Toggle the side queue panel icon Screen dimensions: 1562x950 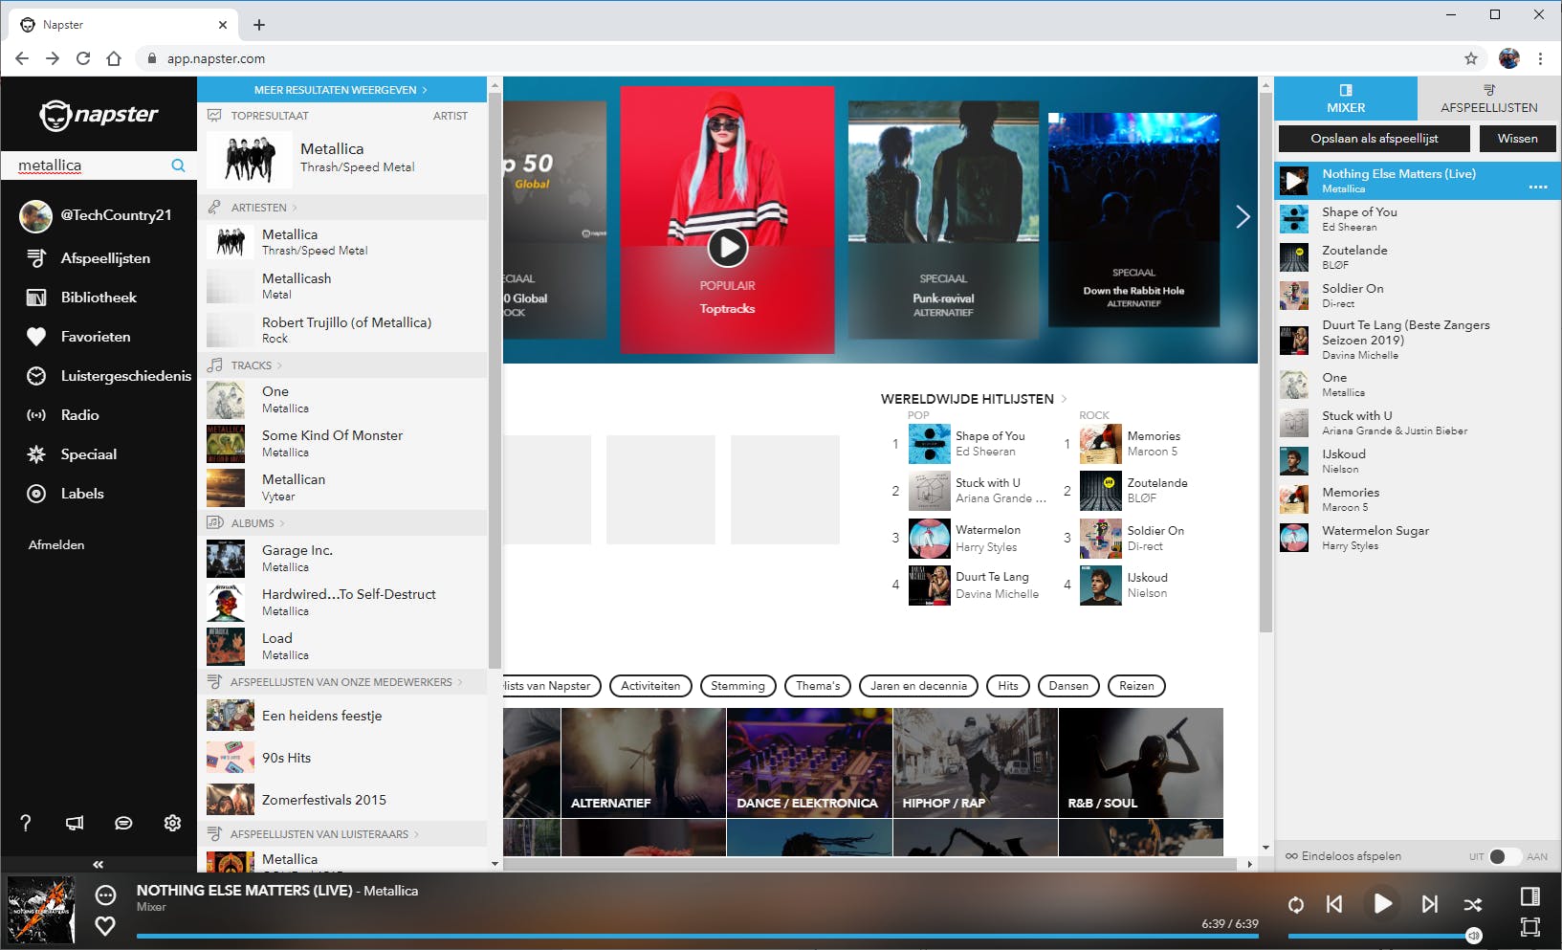pos(1530,896)
